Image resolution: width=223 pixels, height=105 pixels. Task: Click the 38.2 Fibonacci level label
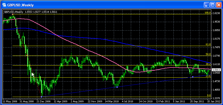(x=208, y=64)
